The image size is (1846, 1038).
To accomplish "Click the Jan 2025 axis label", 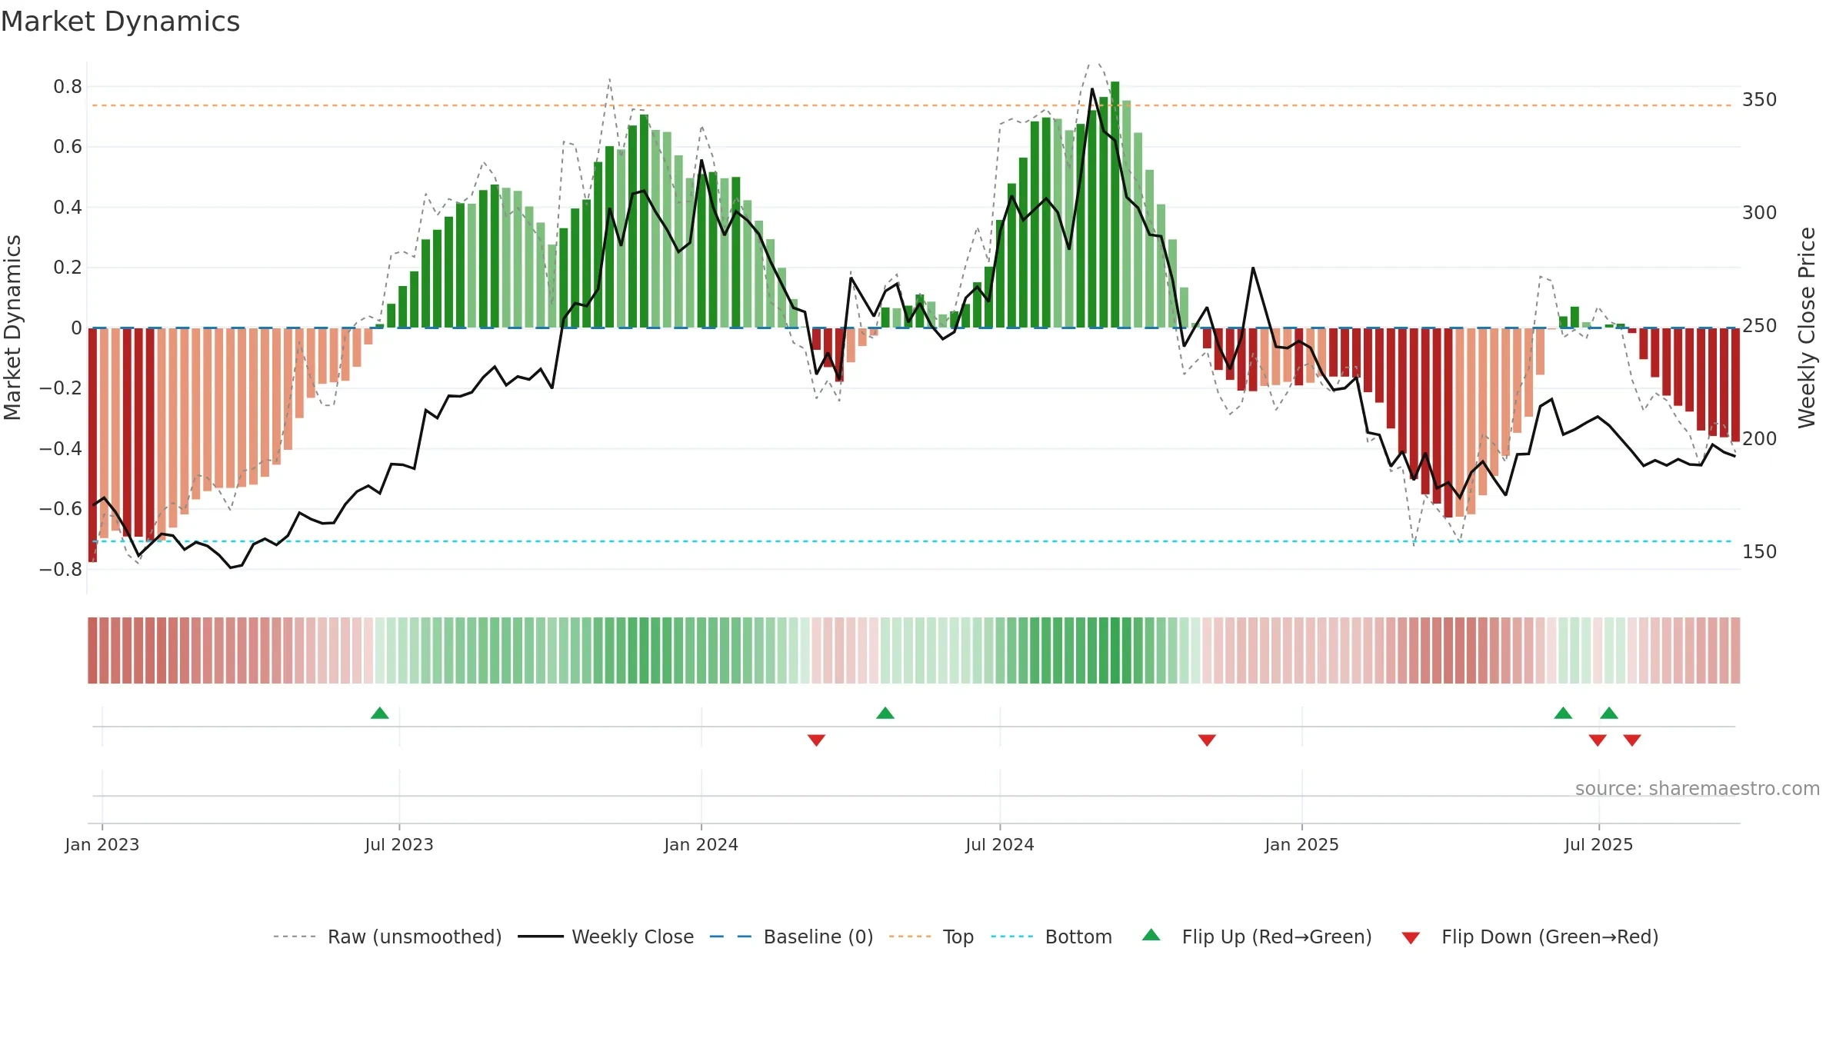I will pyautogui.click(x=1302, y=844).
